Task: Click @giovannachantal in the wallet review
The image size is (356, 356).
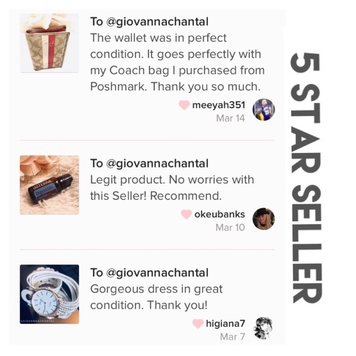Action: pos(157,22)
